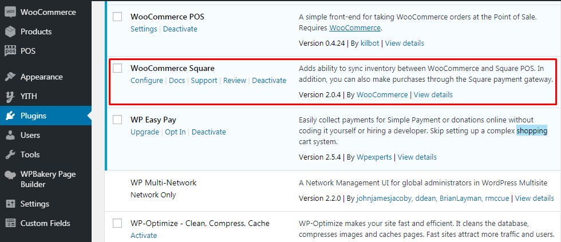This screenshot has height=242, width=561.
Task: Deactivate the WooCommerce Square plugin
Action: [269, 81]
